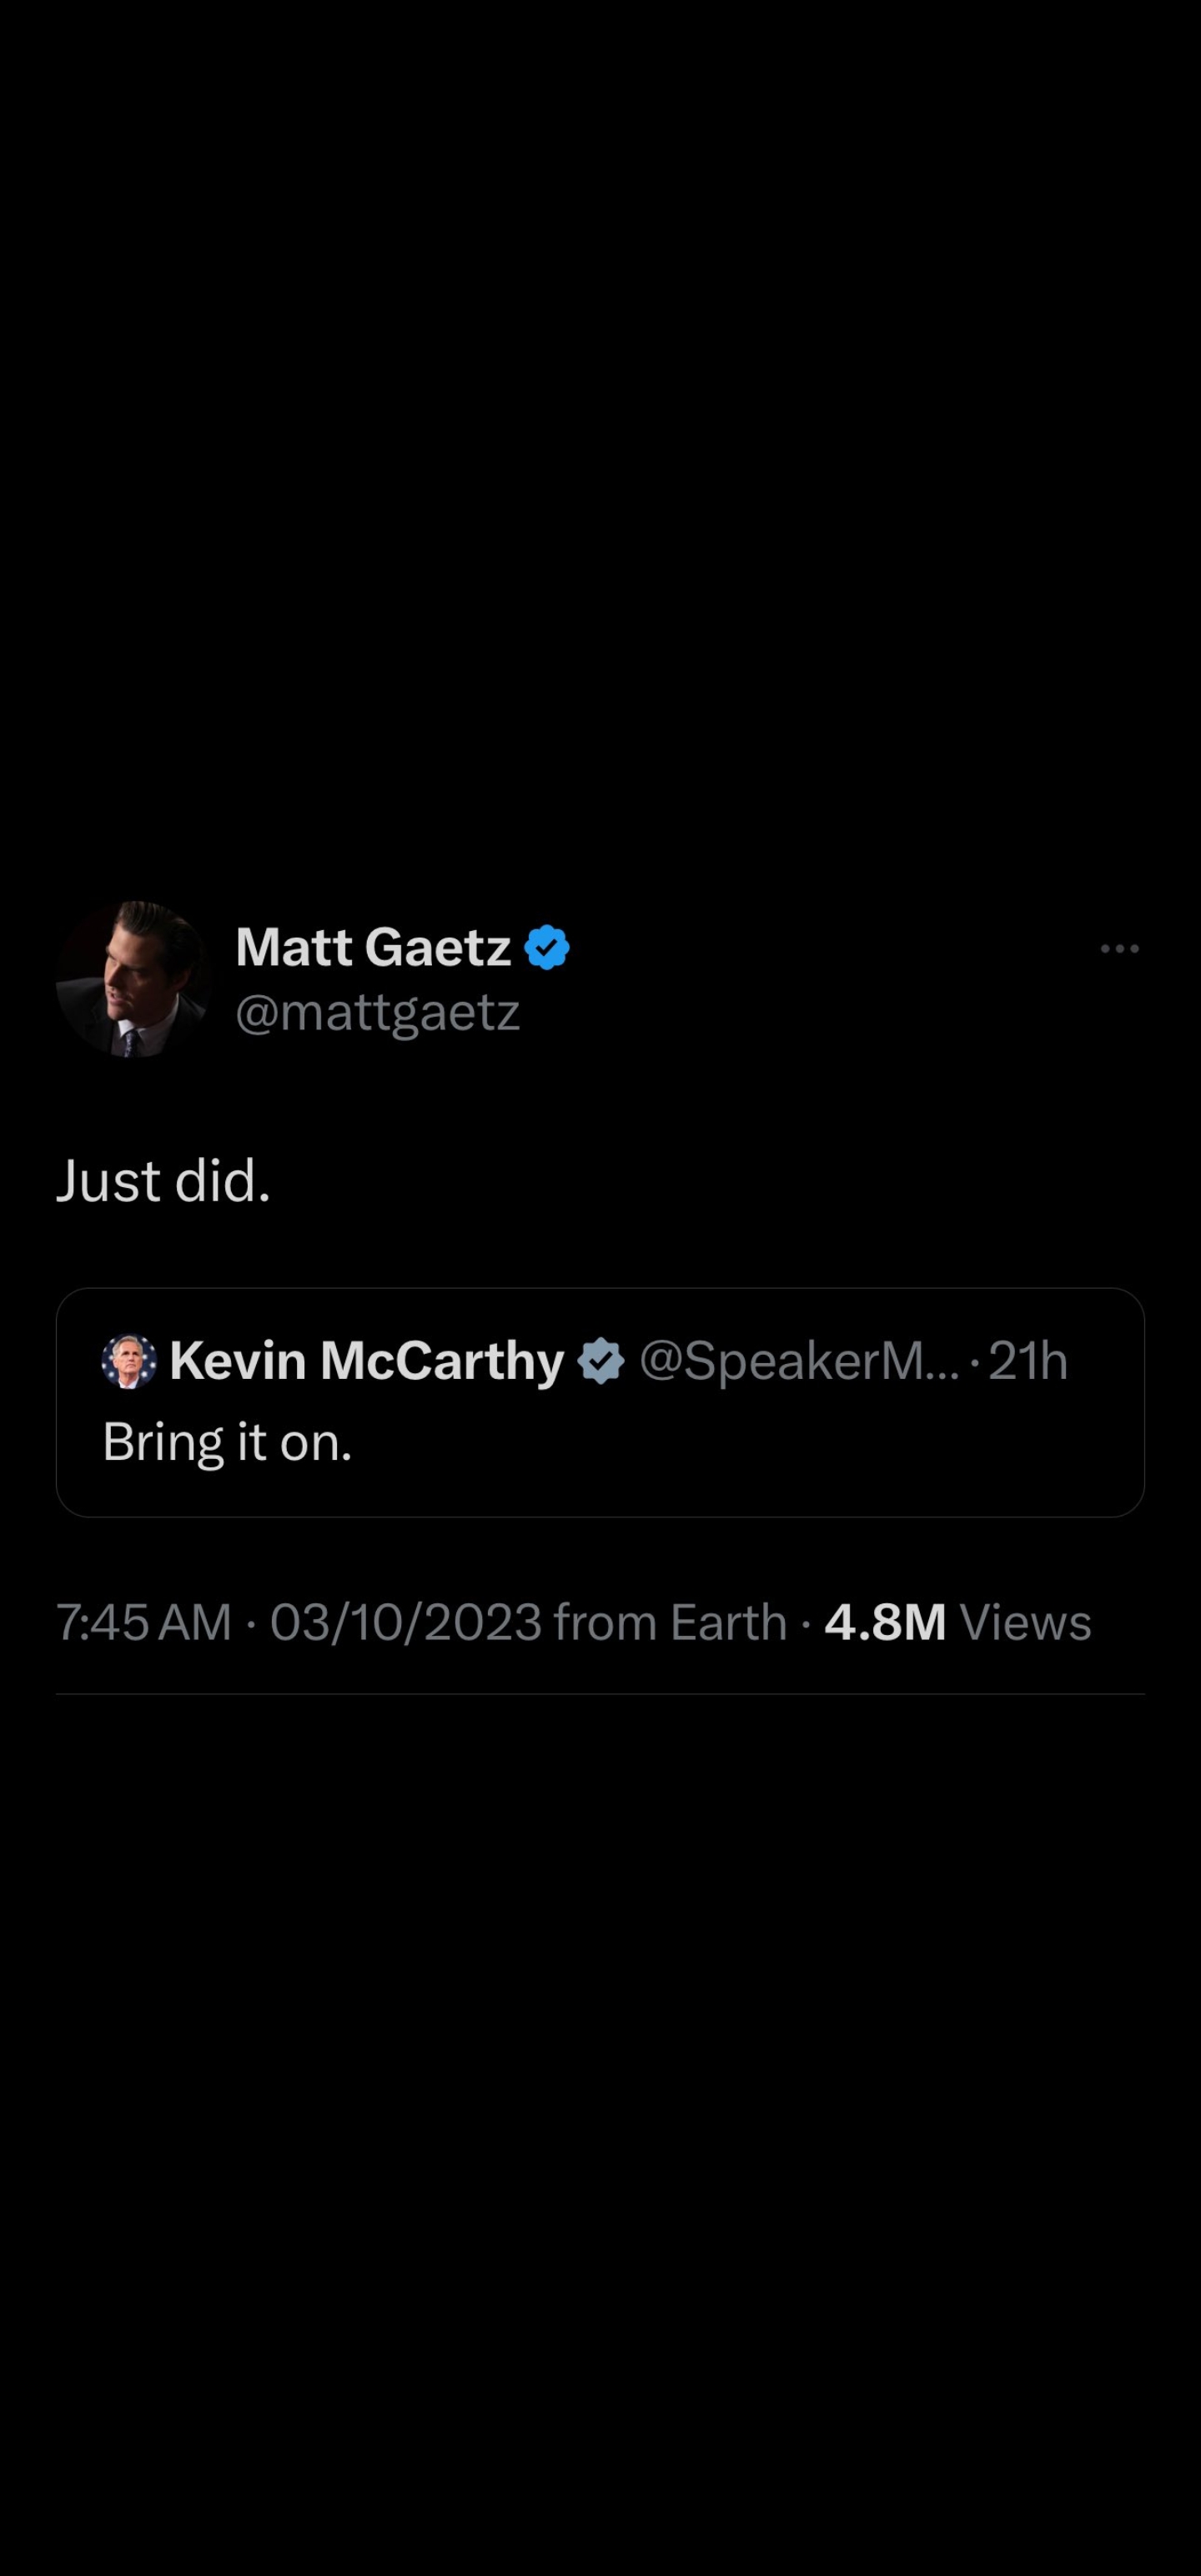Click the 7:45 AM post time

144,1622
